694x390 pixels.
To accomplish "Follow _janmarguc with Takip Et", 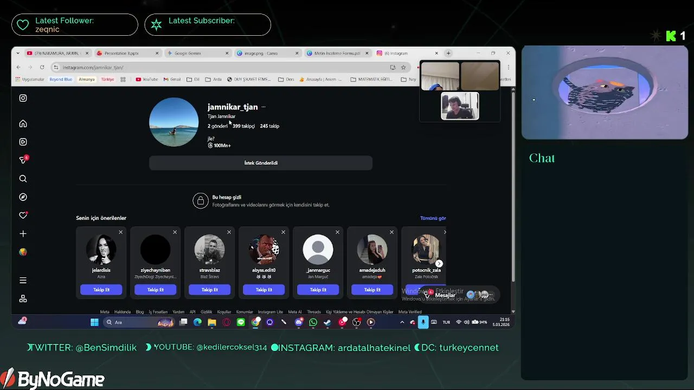I will [x=318, y=290].
